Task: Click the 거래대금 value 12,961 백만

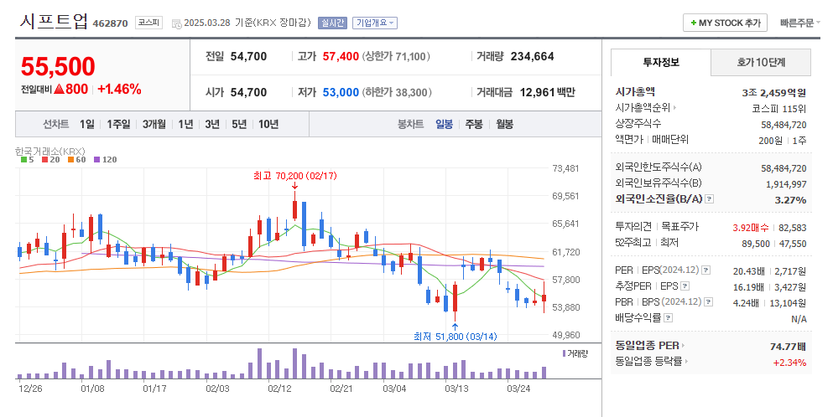Action: click(x=547, y=92)
